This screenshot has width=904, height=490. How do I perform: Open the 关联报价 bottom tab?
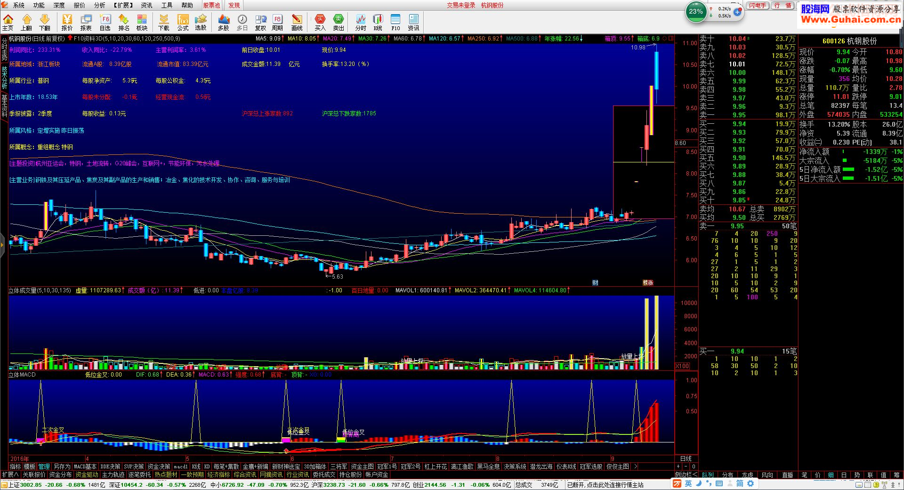click(x=34, y=474)
